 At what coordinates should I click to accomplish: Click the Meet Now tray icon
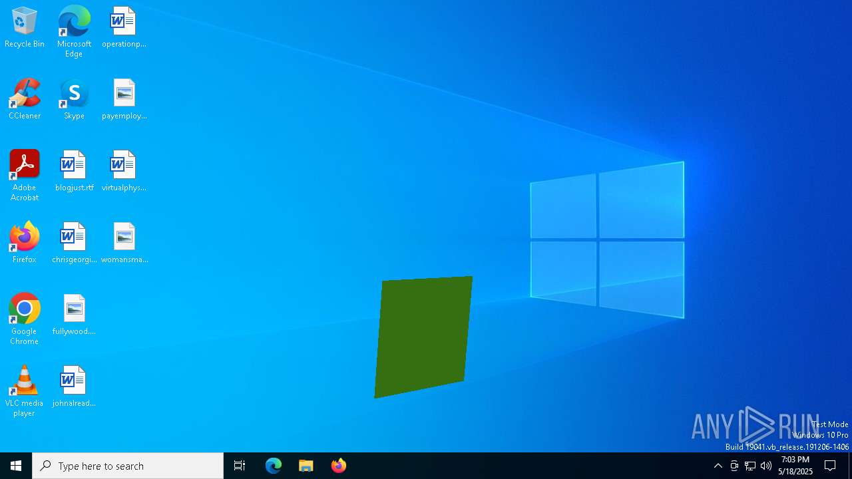[734, 466]
